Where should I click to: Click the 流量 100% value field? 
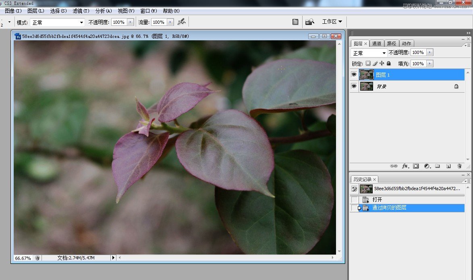pos(159,22)
